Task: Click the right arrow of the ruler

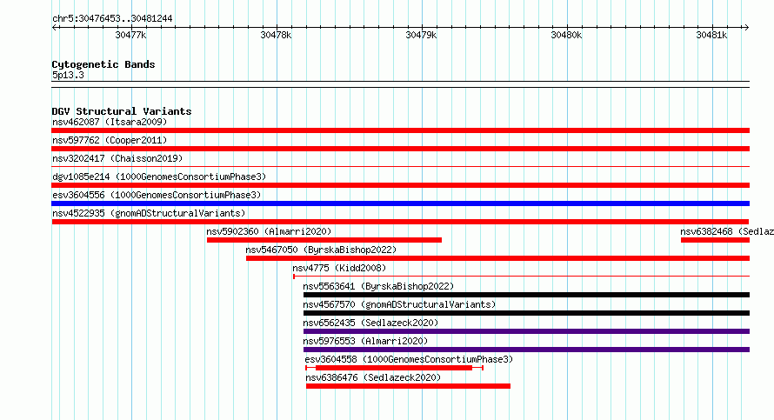Action: 746,28
